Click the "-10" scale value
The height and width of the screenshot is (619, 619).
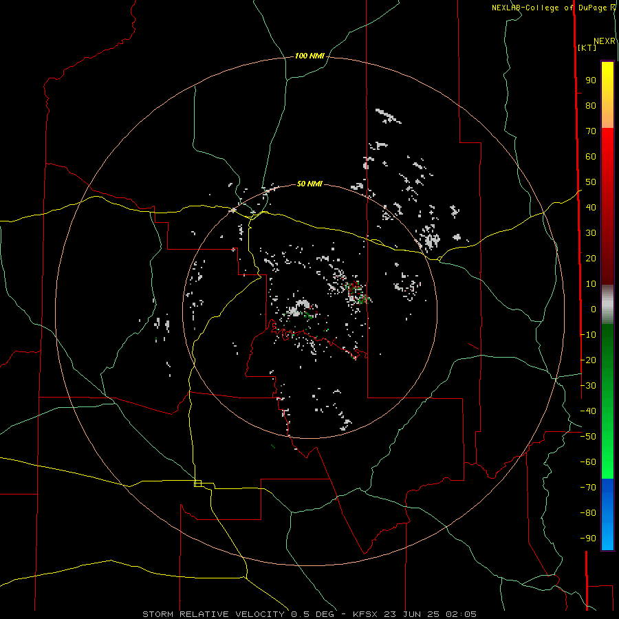[588, 335]
